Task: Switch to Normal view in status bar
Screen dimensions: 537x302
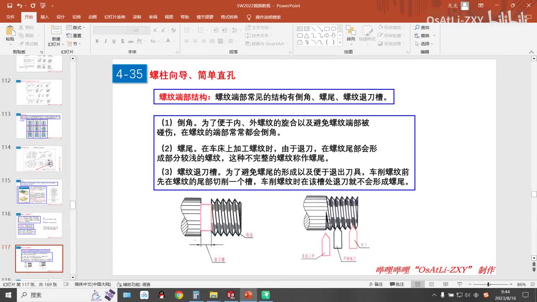Action: 418,284
